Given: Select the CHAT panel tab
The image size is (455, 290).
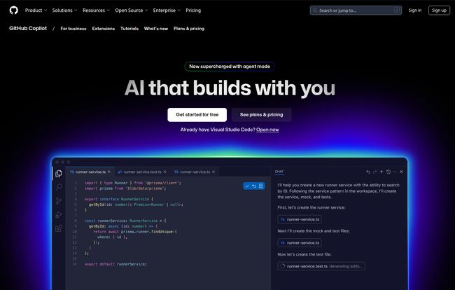Looking at the screenshot, I should point(279,172).
